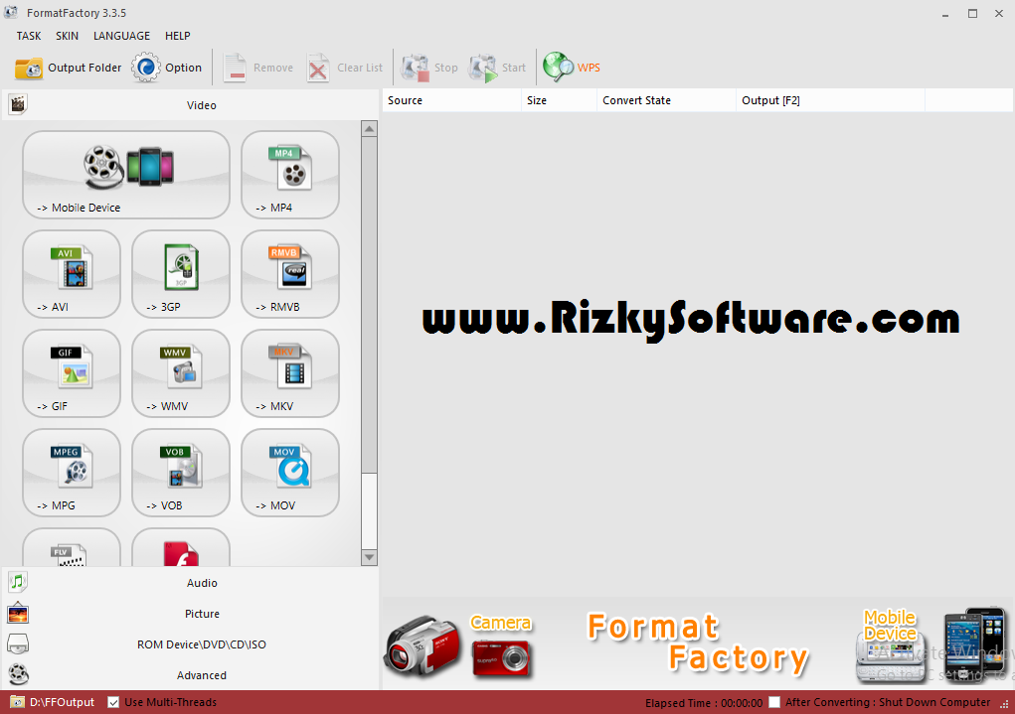Open the LANGUAGE menu

(x=121, y=36)
